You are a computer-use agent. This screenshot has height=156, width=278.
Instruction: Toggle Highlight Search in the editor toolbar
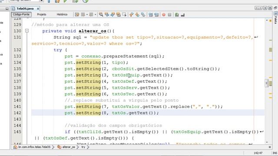[119, 14]
